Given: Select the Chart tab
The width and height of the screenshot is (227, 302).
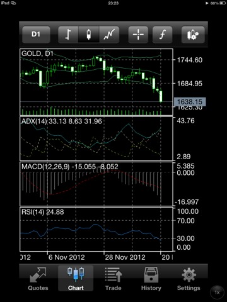Looking at the screenshot, I should point(76,279).
